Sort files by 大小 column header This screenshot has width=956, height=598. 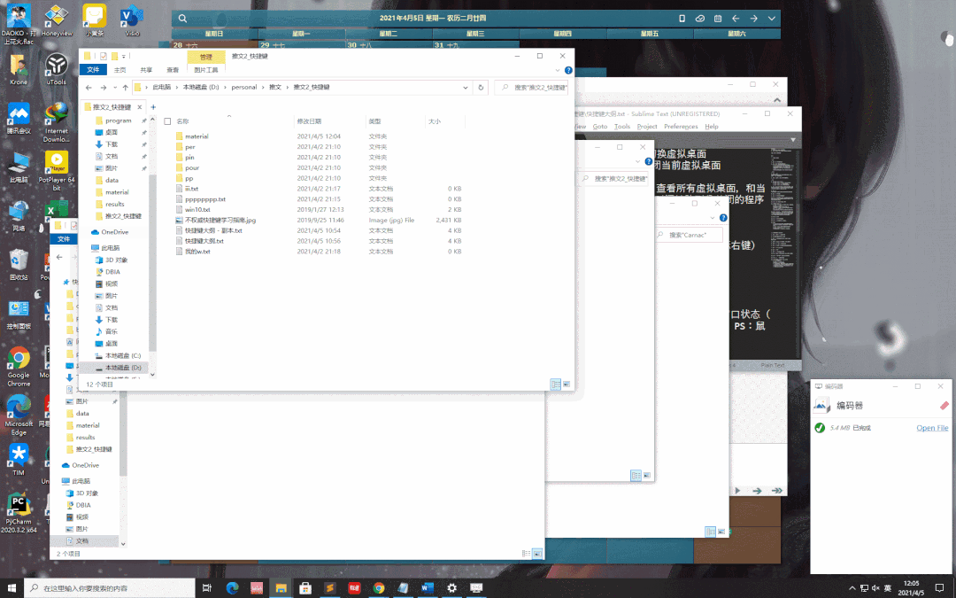pyautogui.click(x=434, y=121)
